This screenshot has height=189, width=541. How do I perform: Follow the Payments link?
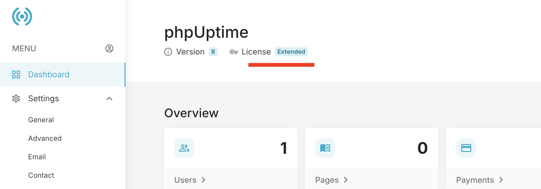click(480, 180)
